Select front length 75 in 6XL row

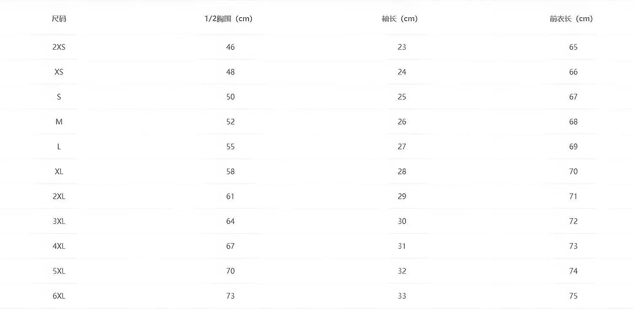click(573, 296)
